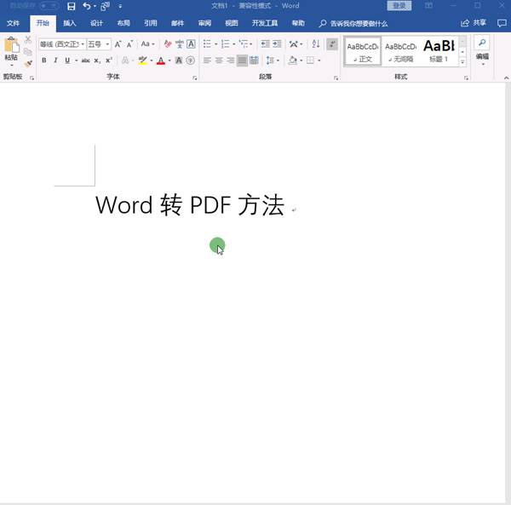Open the font name dropdown (等线)
This screenshot has width=511, height=505.
pos(83,44)
